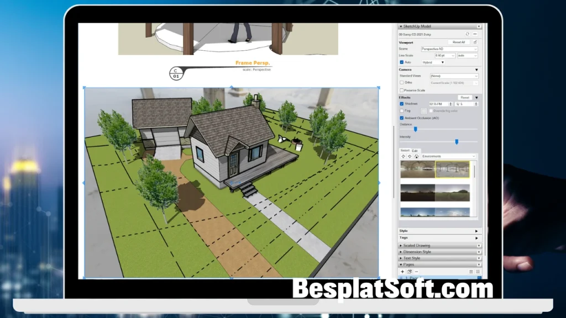
Task: Add a new page with the plus icon
Action: [402, 271]
